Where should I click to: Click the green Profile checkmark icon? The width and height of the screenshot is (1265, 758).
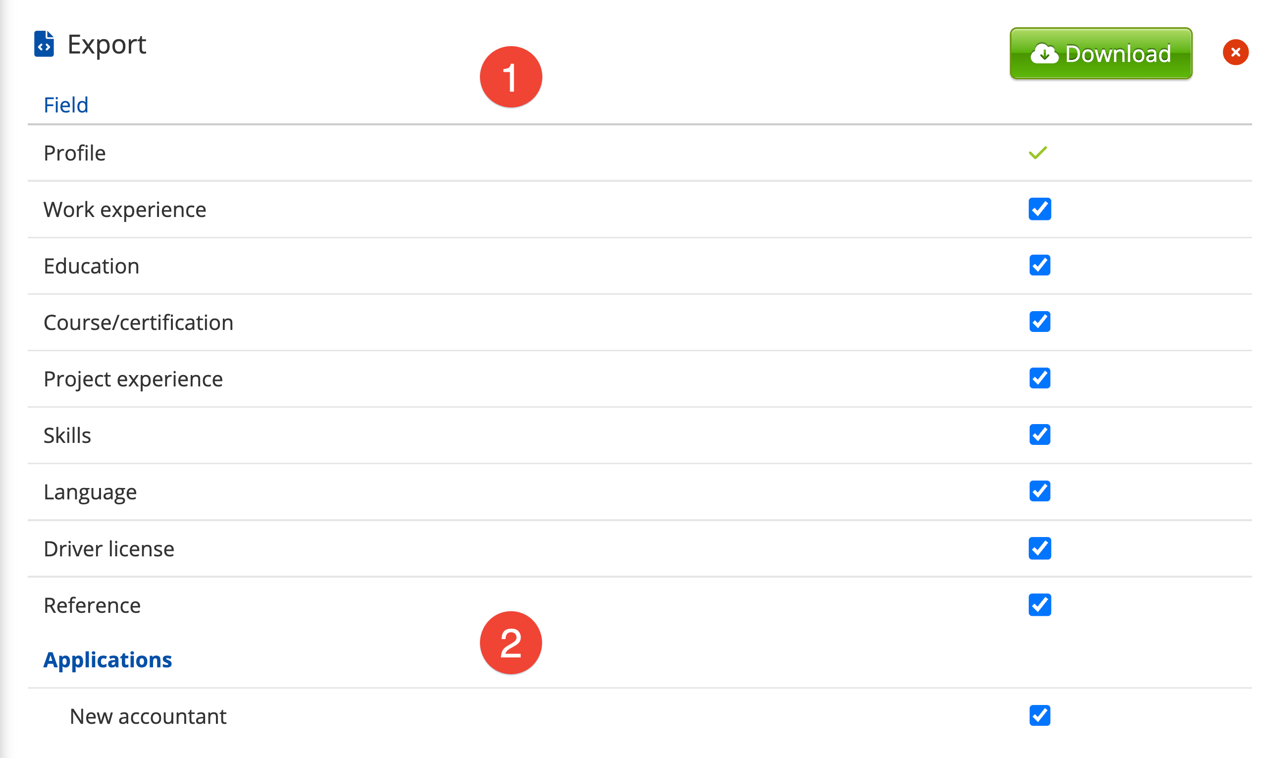[1037, 153]
